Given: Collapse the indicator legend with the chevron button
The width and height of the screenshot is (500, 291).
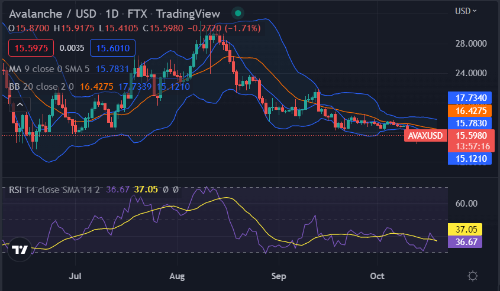Looking at the screenshot, I should click(20, 104).
